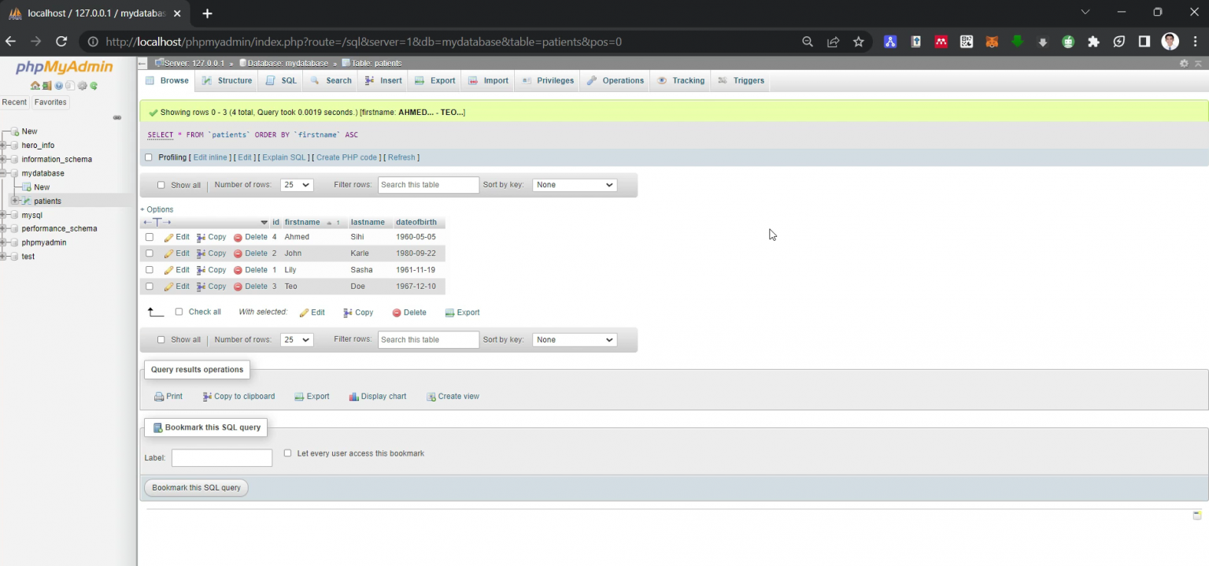
Task: Open the top Number of rows dropdown
Action: coord(297,185)
